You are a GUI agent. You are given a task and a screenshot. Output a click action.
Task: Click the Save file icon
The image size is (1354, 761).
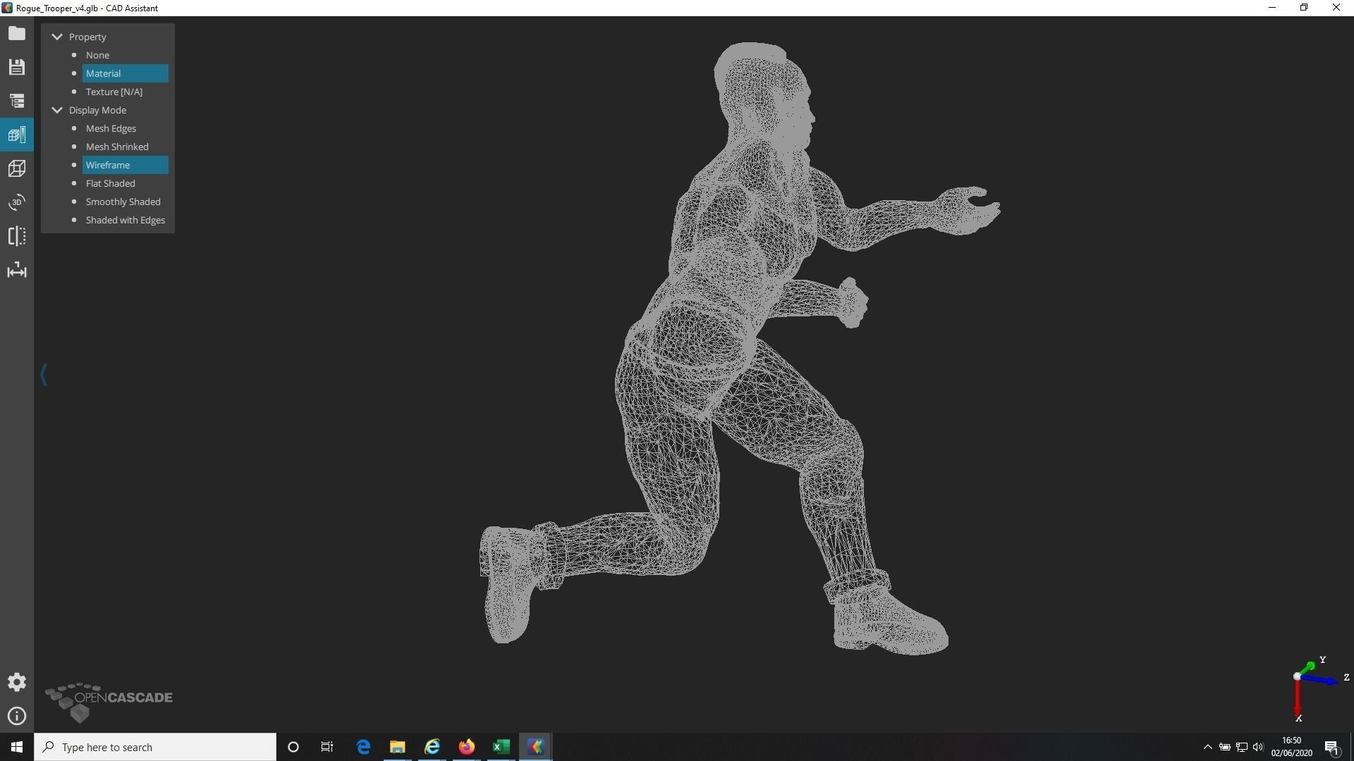click(x=17, y=67)
